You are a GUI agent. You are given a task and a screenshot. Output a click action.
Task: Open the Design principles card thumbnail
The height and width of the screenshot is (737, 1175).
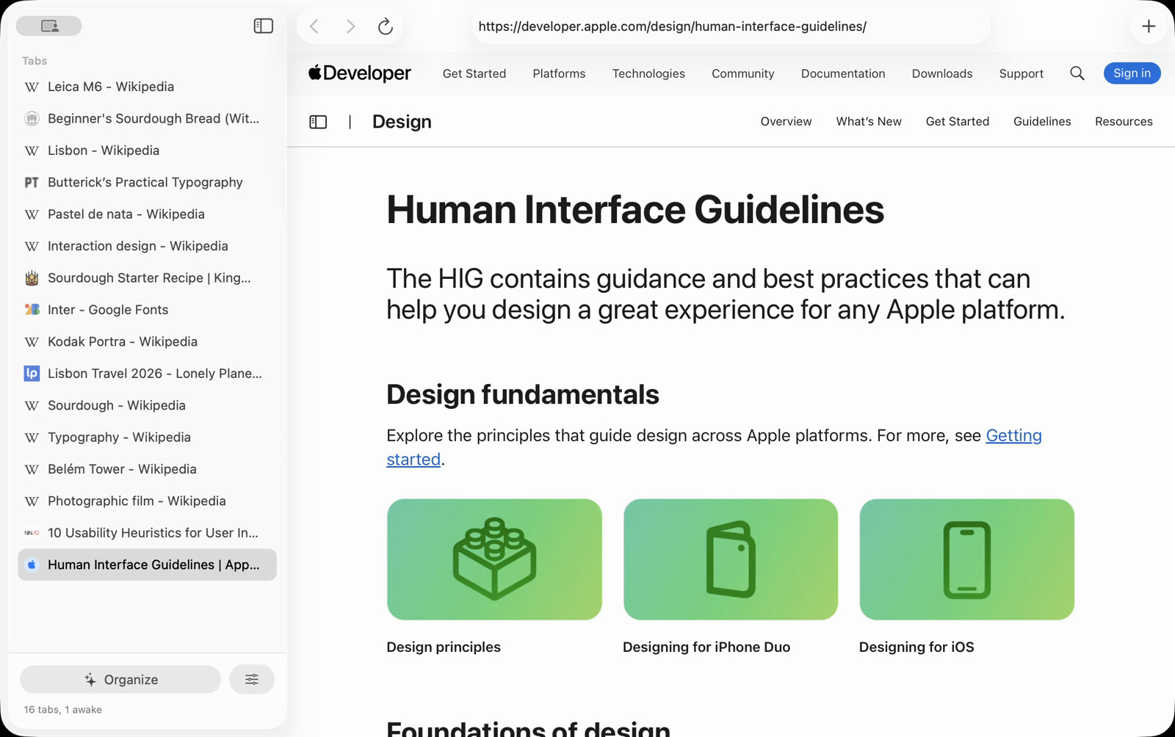tap(494, 559)
